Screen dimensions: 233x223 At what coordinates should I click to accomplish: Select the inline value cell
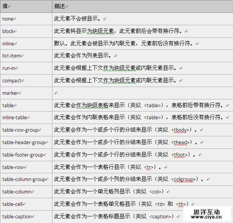(x=26, y=44)
